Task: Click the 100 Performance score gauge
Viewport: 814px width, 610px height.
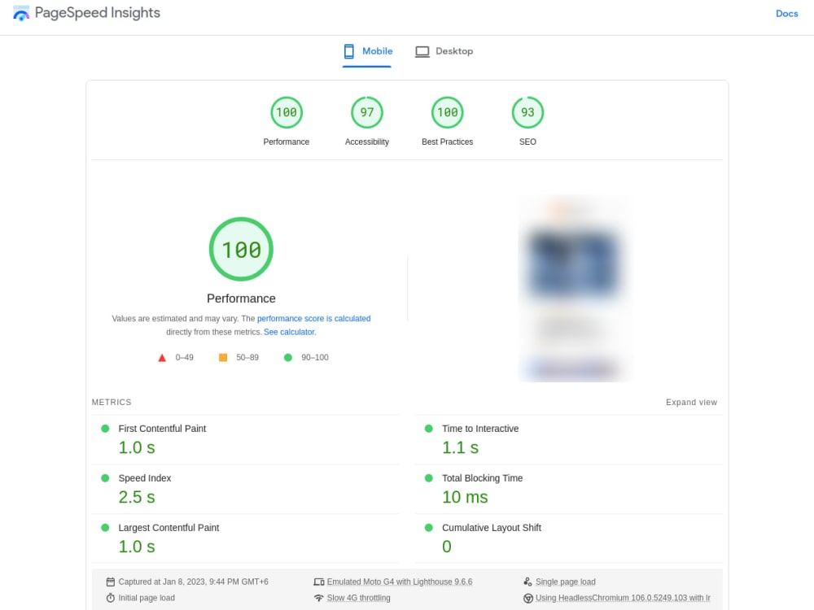Action: point(241,249)
